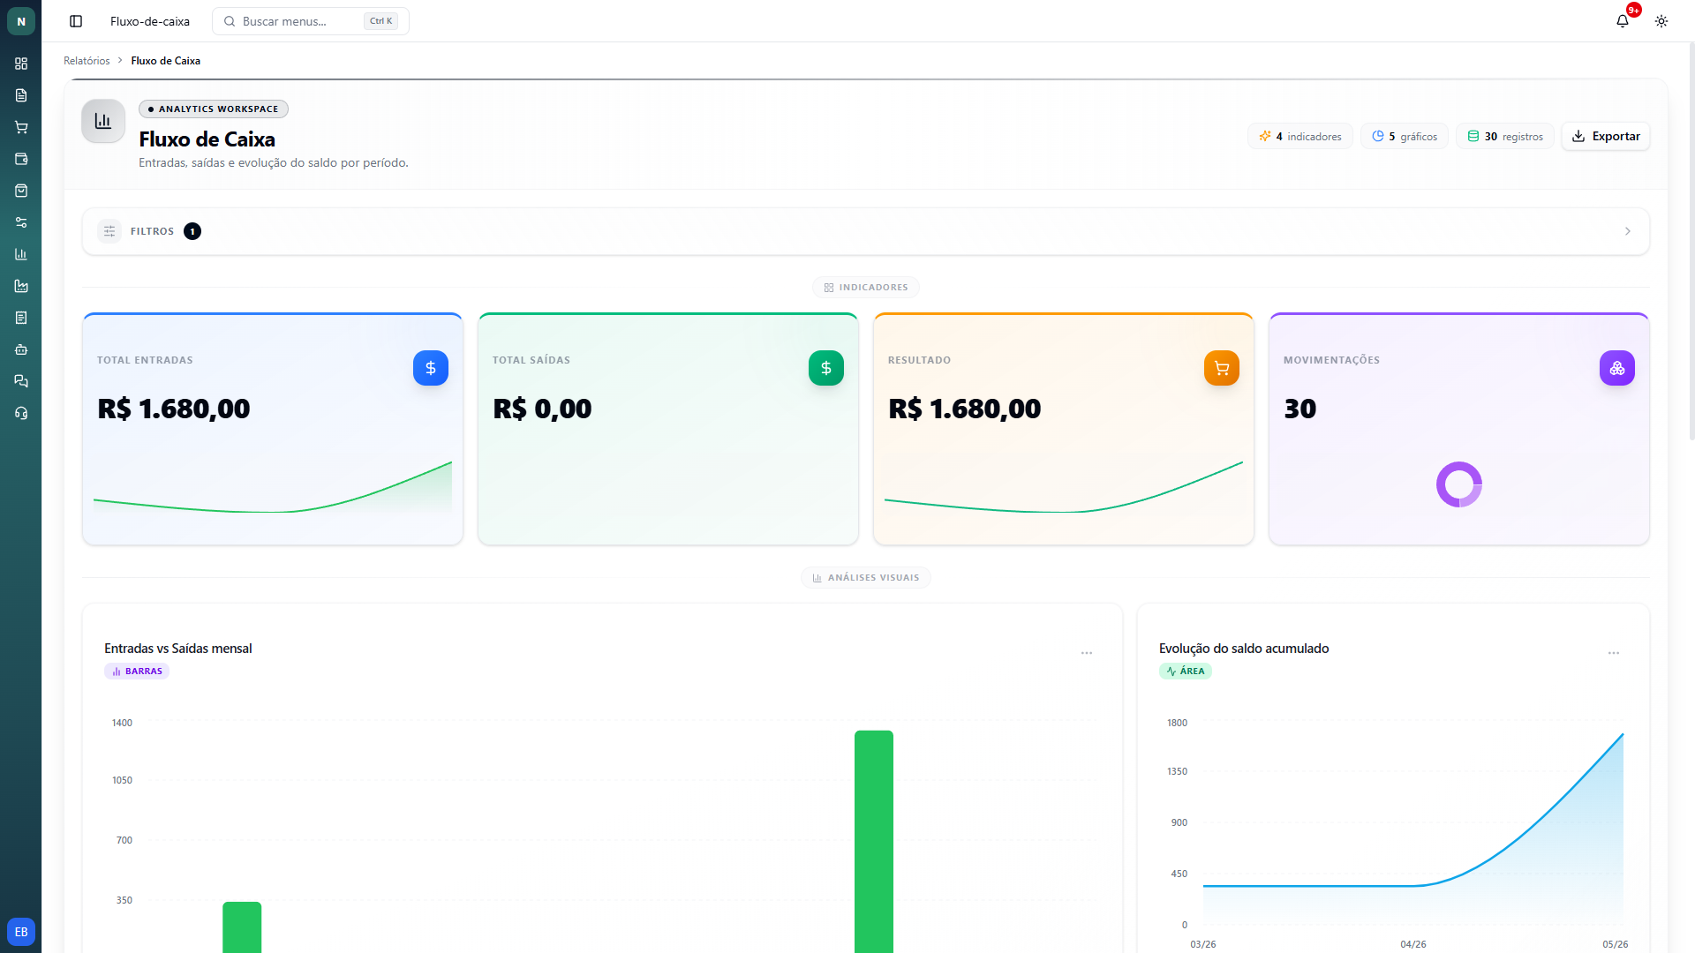Screen dimensions: 1695x953
Task: Open Evolução do saldo chart options menu
Action: coord(1614,653)
